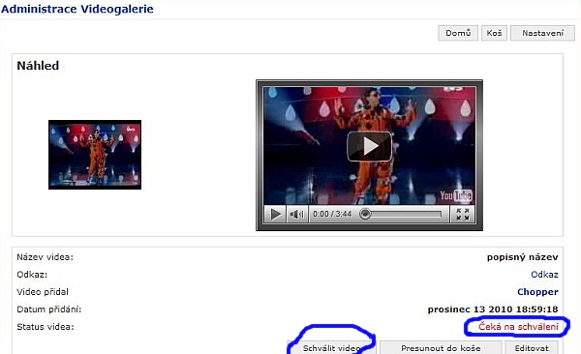Click the Administrace Videogalerie heading
This screenshot has height=354, width=581.
click(x=77, y=9)
